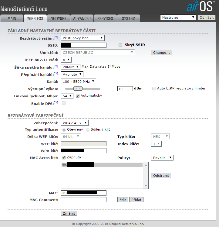Screen dimensions: 219x227
Task: Click the Změnit apply button
Action: click(69, 213)
